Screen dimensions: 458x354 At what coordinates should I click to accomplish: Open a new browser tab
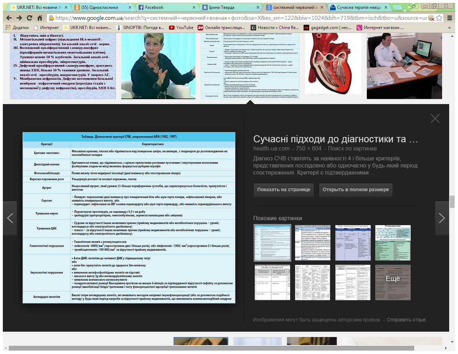click(x=397, y=7)
